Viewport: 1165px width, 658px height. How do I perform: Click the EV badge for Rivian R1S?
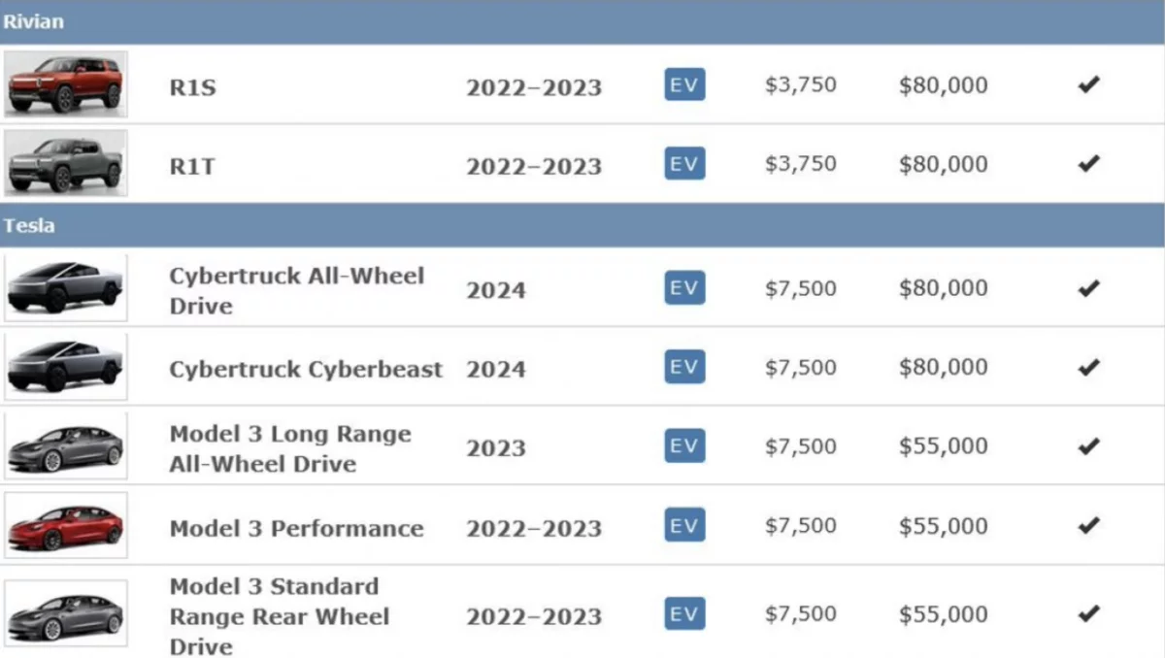coord(684,84)
